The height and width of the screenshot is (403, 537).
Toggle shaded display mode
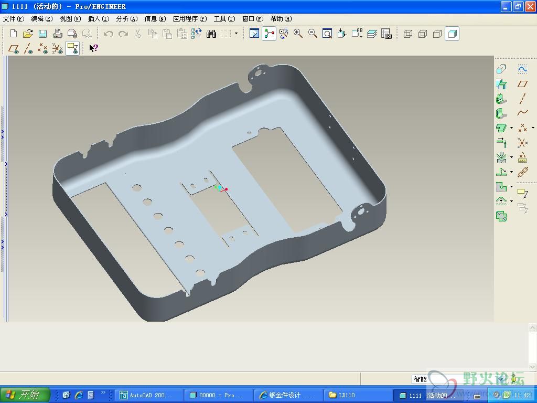[452, 34]
